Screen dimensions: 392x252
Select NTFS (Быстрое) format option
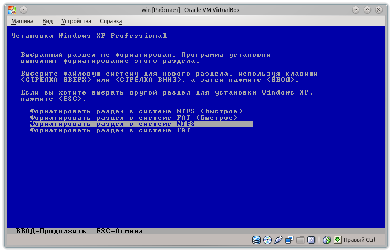pos(136,111)
